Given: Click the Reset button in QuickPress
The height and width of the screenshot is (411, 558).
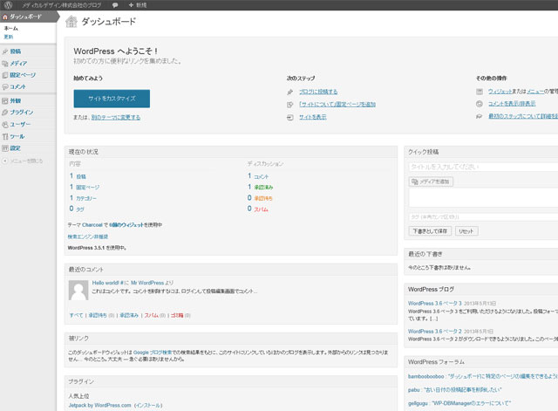Looking at the screenshot, I should 466,231.
